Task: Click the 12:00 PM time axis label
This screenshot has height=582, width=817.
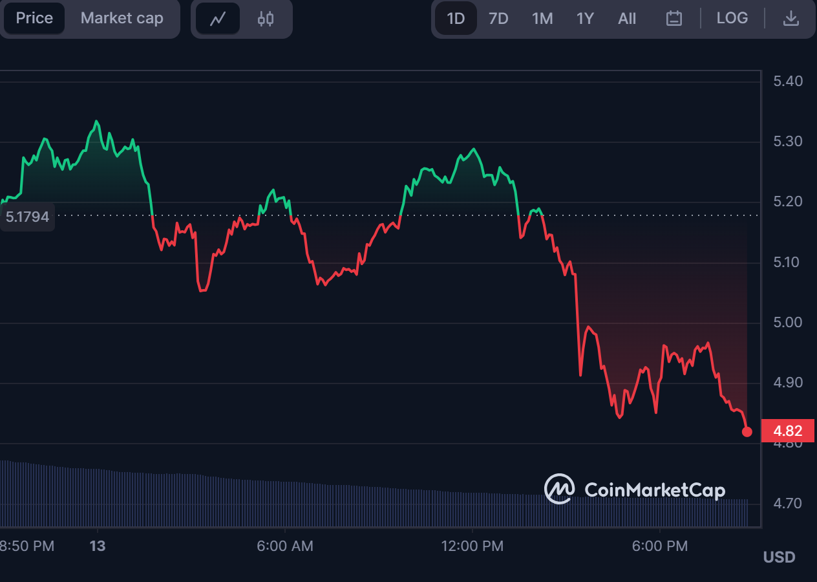Action: pos(472,546)
